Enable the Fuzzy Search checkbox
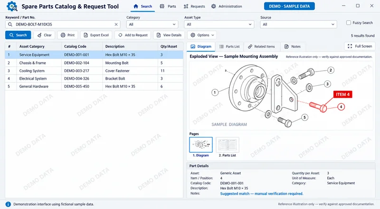 (x=349, y=23)
